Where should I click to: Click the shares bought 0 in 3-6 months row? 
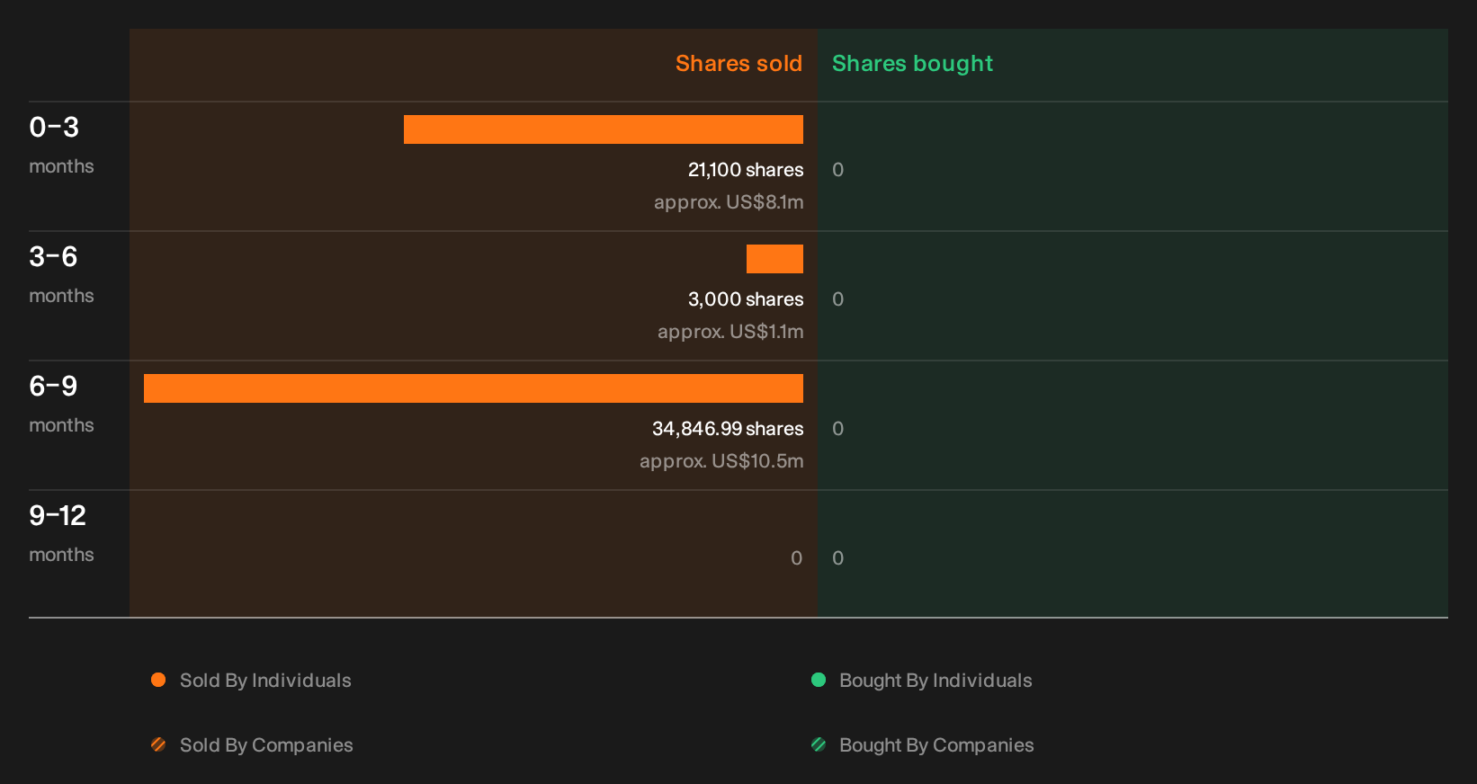click(838, 299)
